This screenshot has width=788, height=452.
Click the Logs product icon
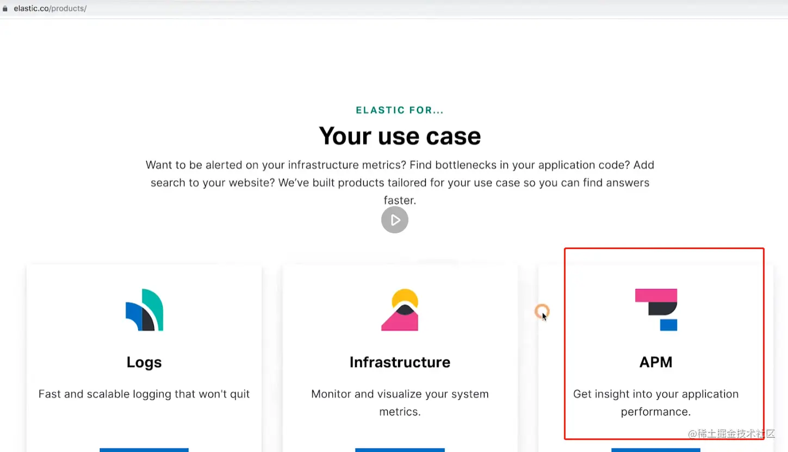(144, 310)
